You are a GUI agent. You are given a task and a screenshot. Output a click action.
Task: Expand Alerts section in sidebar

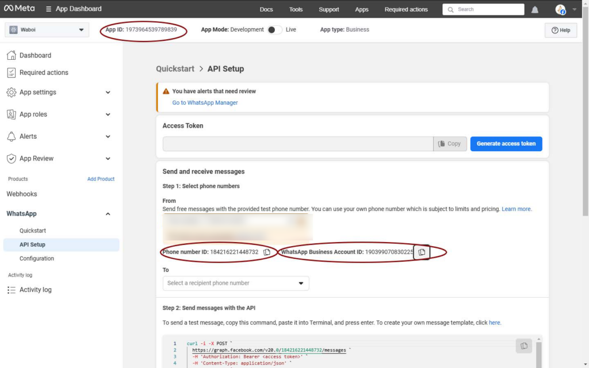pos(108,137)
